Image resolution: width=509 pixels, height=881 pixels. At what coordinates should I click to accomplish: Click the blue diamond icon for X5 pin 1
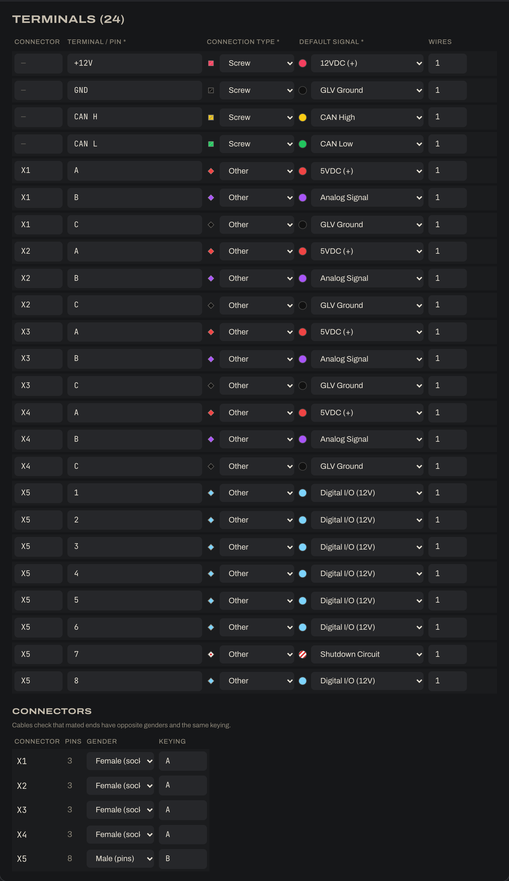coord(211,493)
